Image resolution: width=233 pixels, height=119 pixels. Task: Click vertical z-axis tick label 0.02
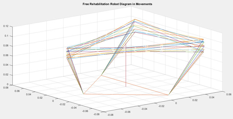(6, 75)
